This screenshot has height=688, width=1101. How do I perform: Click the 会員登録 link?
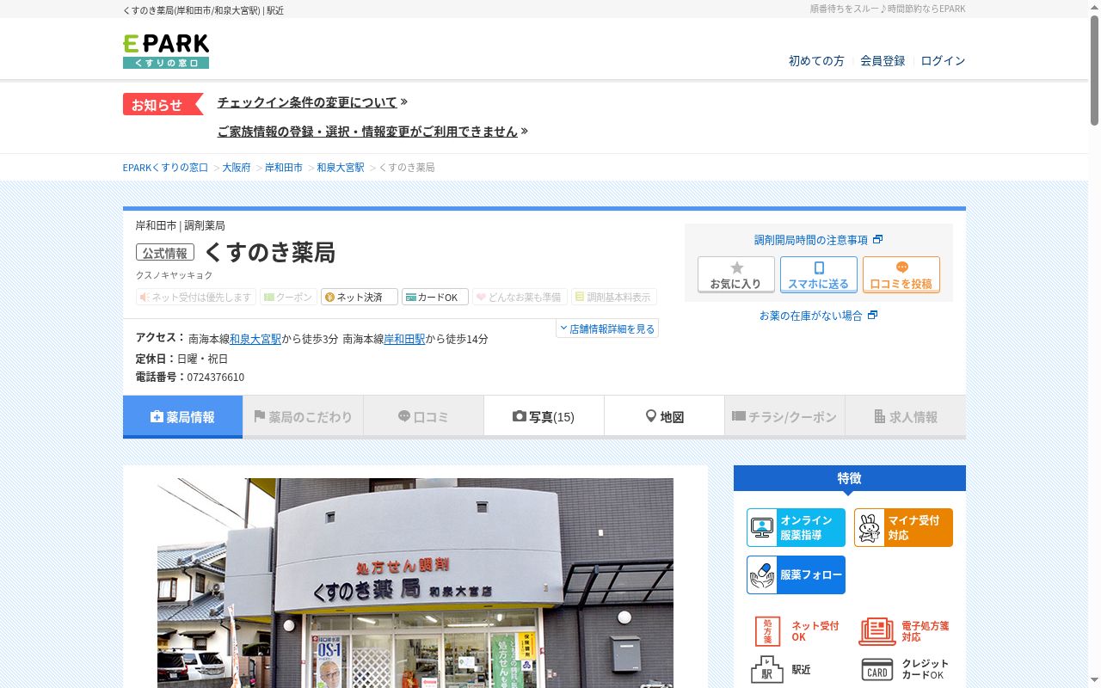883,61
